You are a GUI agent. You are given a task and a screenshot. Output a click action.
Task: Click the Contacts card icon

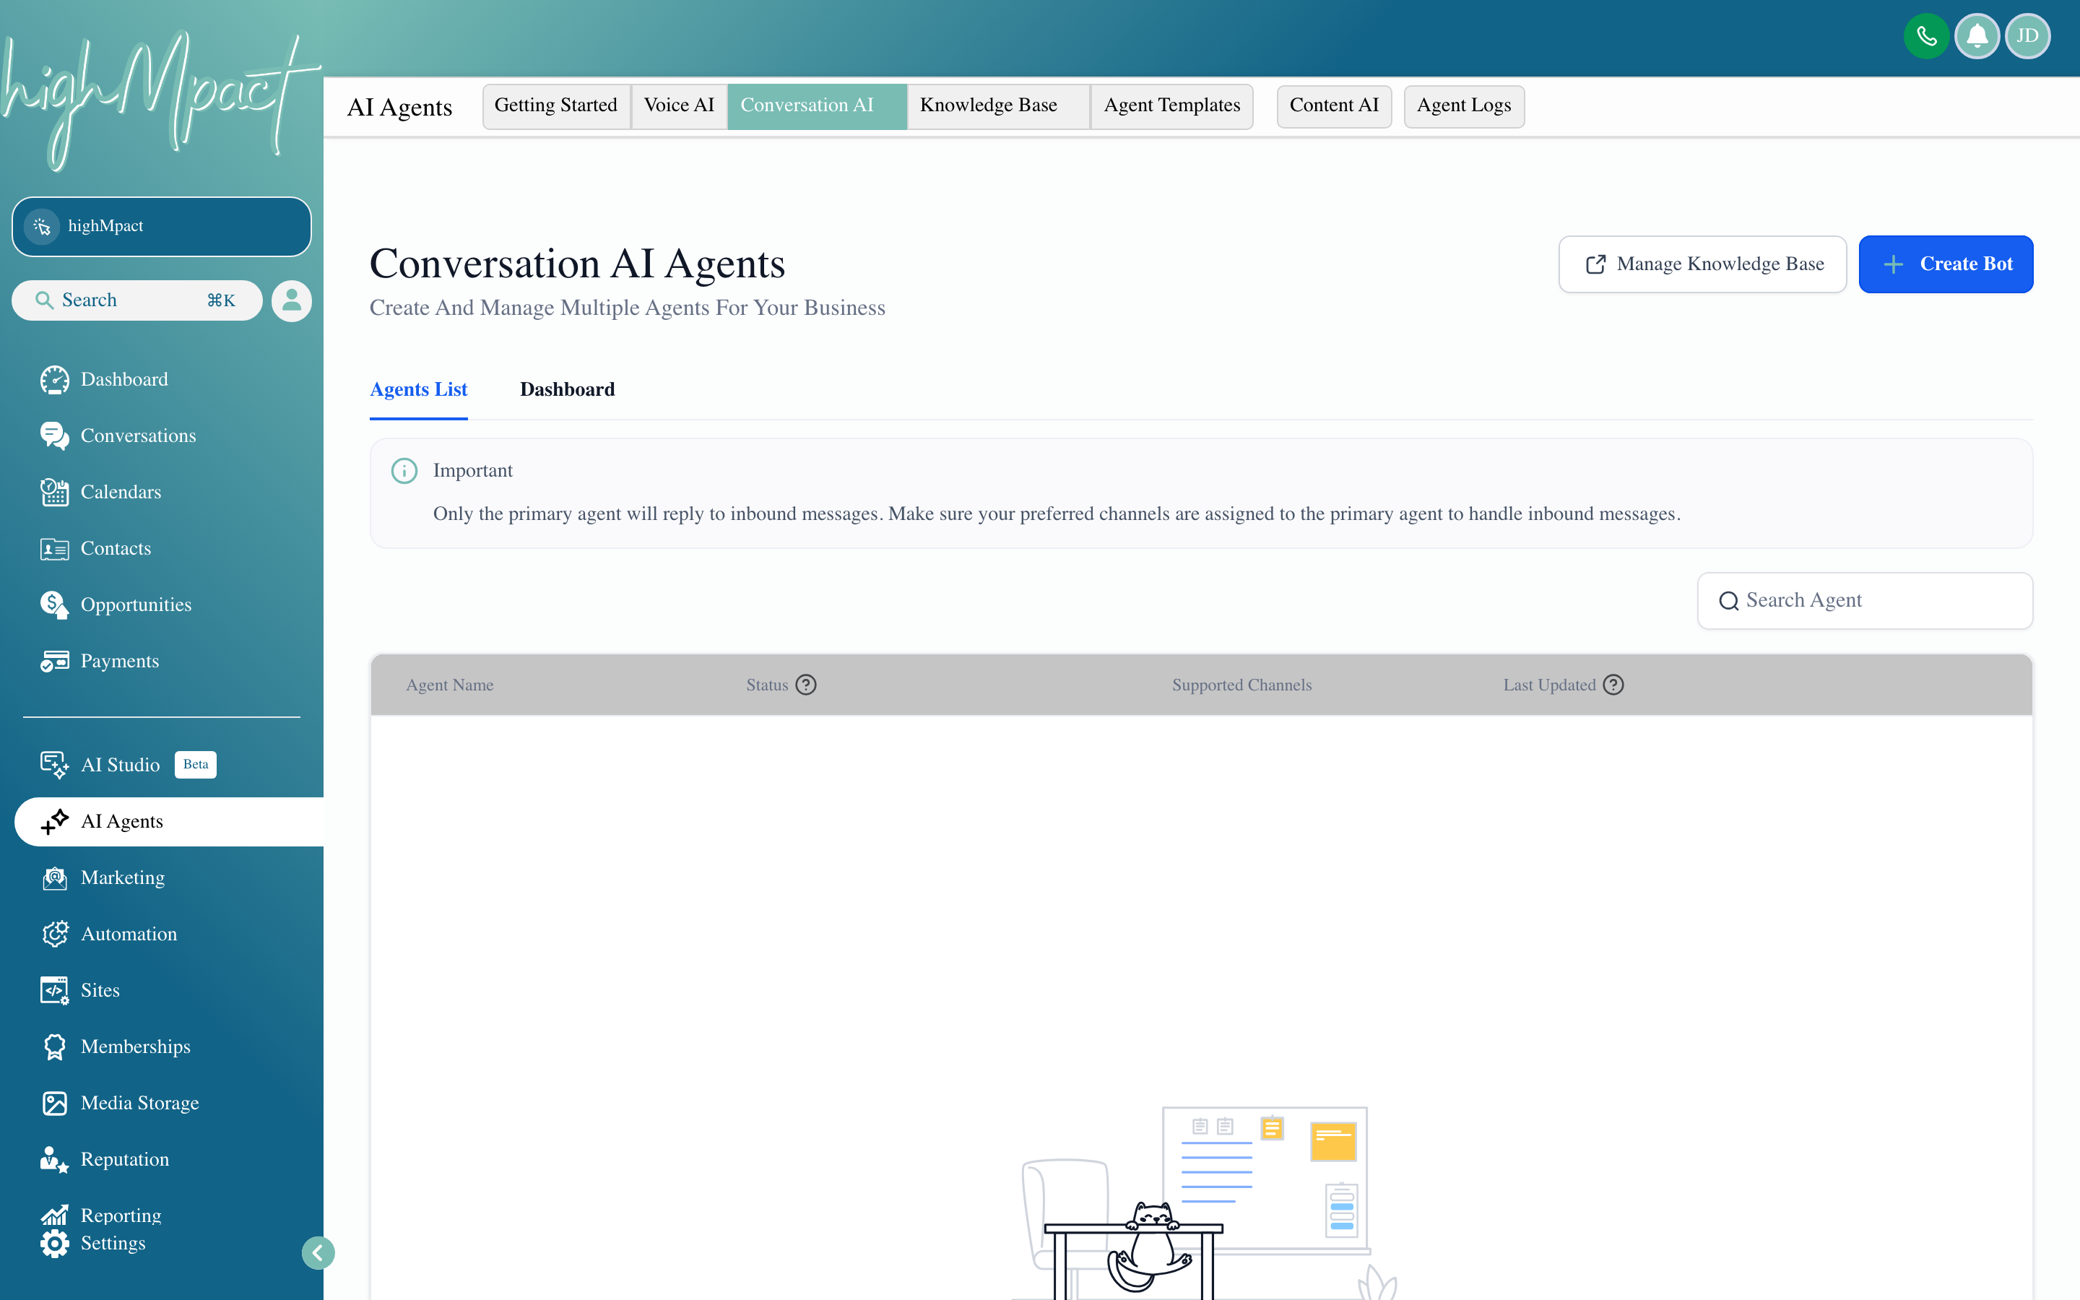pos(54,549)
